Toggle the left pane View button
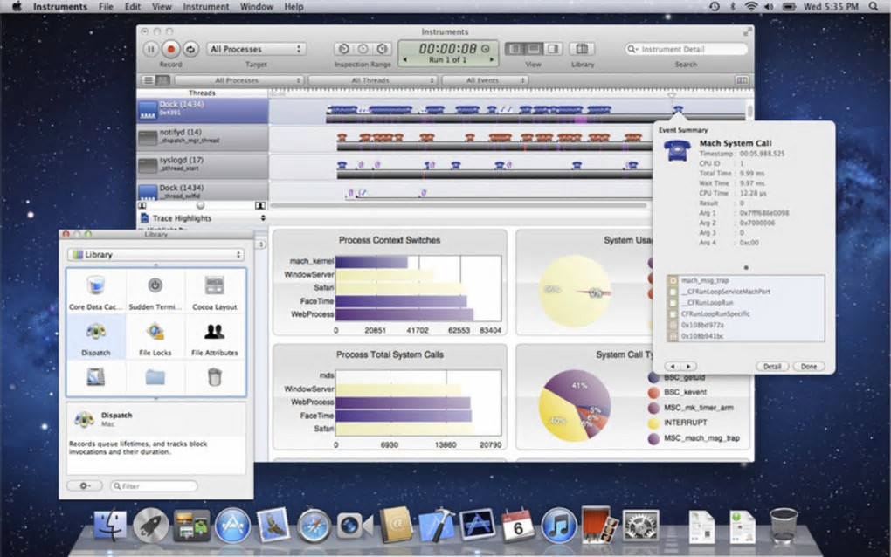This screenshot has height=557, width=891. coord(515,49)
